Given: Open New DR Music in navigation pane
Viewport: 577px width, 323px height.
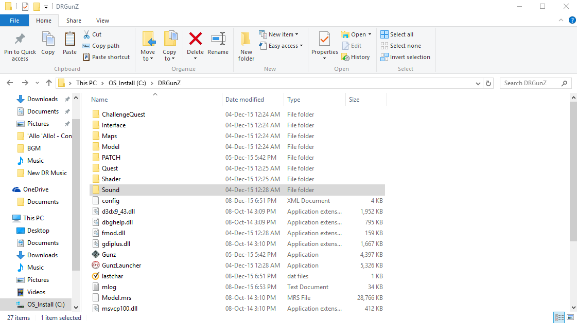Looking at the screenshot, I should pos(47,173).
